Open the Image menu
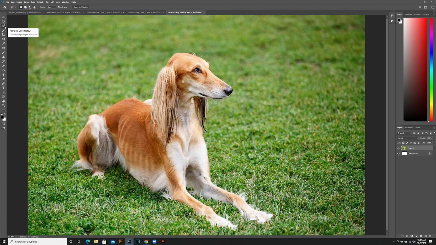 [19, 2]
